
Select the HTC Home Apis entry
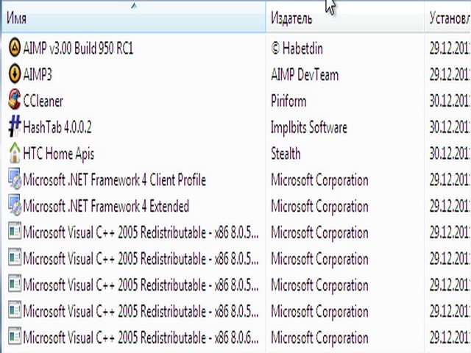click(x=59, y=154)
